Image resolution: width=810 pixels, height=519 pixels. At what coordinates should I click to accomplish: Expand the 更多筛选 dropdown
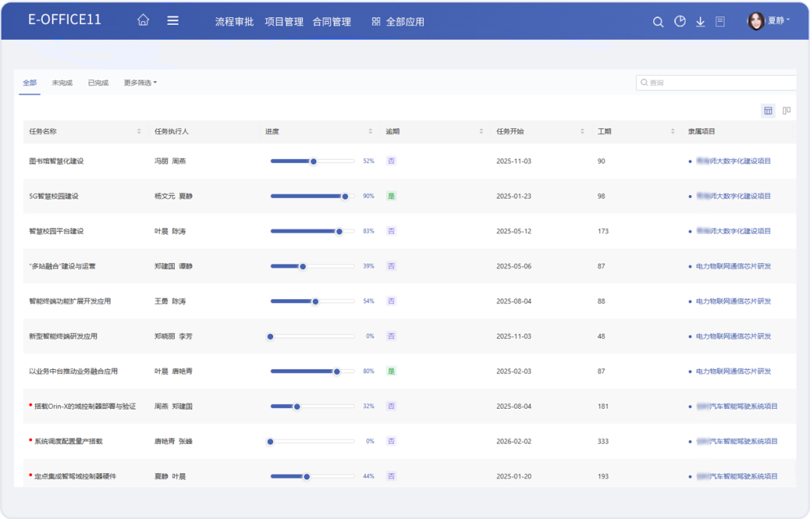(140, 82)
